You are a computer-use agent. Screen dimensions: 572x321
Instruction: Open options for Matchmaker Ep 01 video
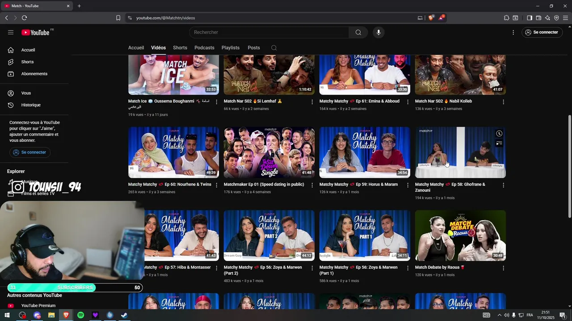(312, 185)
